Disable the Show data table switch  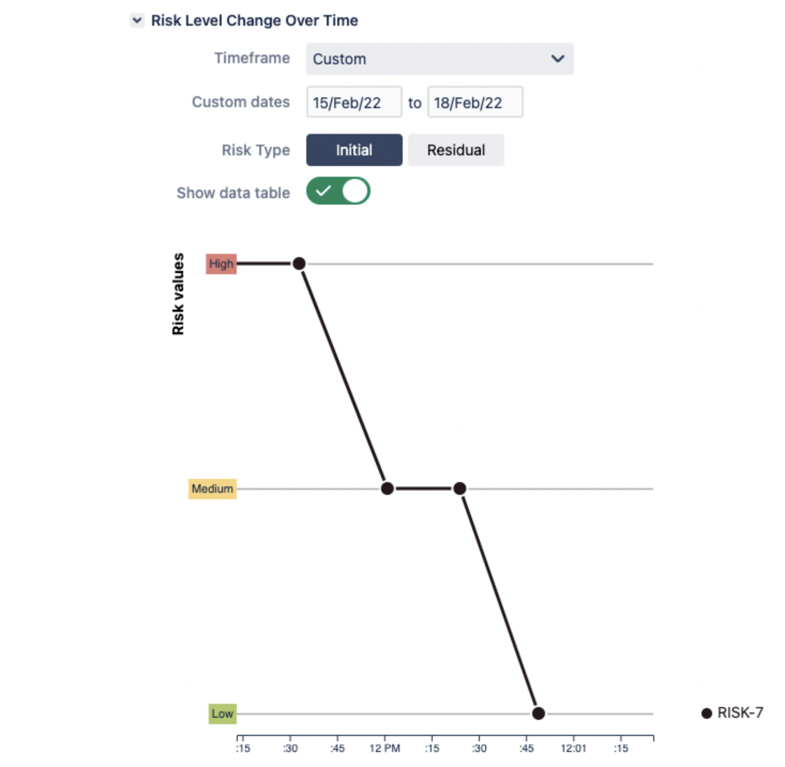coord(338,191)
